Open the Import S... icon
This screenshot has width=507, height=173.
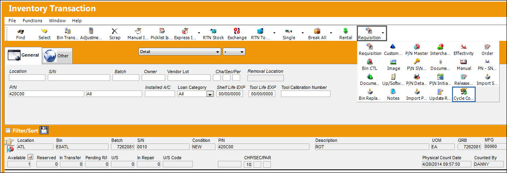(x=487, y=77)
